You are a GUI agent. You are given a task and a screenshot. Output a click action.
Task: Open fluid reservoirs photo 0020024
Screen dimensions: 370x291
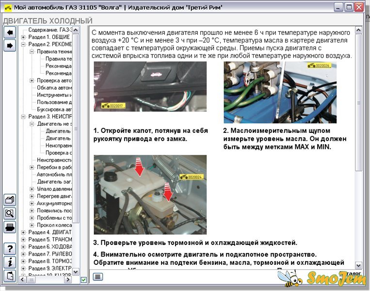150,194
